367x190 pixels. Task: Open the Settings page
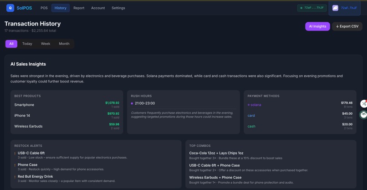click(118, 8)
